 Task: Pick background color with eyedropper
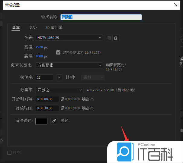pos(54,121)
